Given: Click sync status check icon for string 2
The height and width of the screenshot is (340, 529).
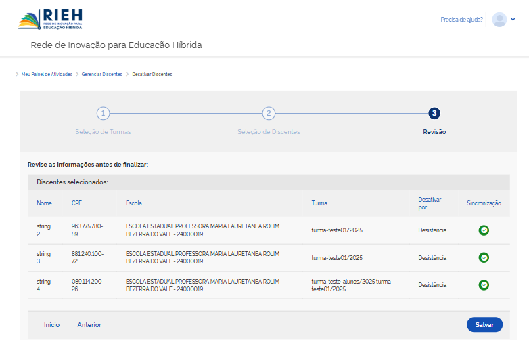Looking at the screenshot, I should (484, 230).
